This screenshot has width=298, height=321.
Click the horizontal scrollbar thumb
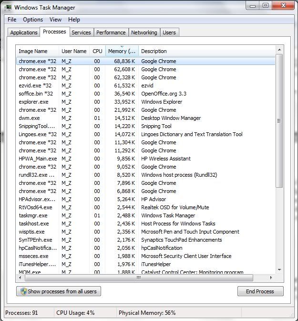click(x=139, y=278)
